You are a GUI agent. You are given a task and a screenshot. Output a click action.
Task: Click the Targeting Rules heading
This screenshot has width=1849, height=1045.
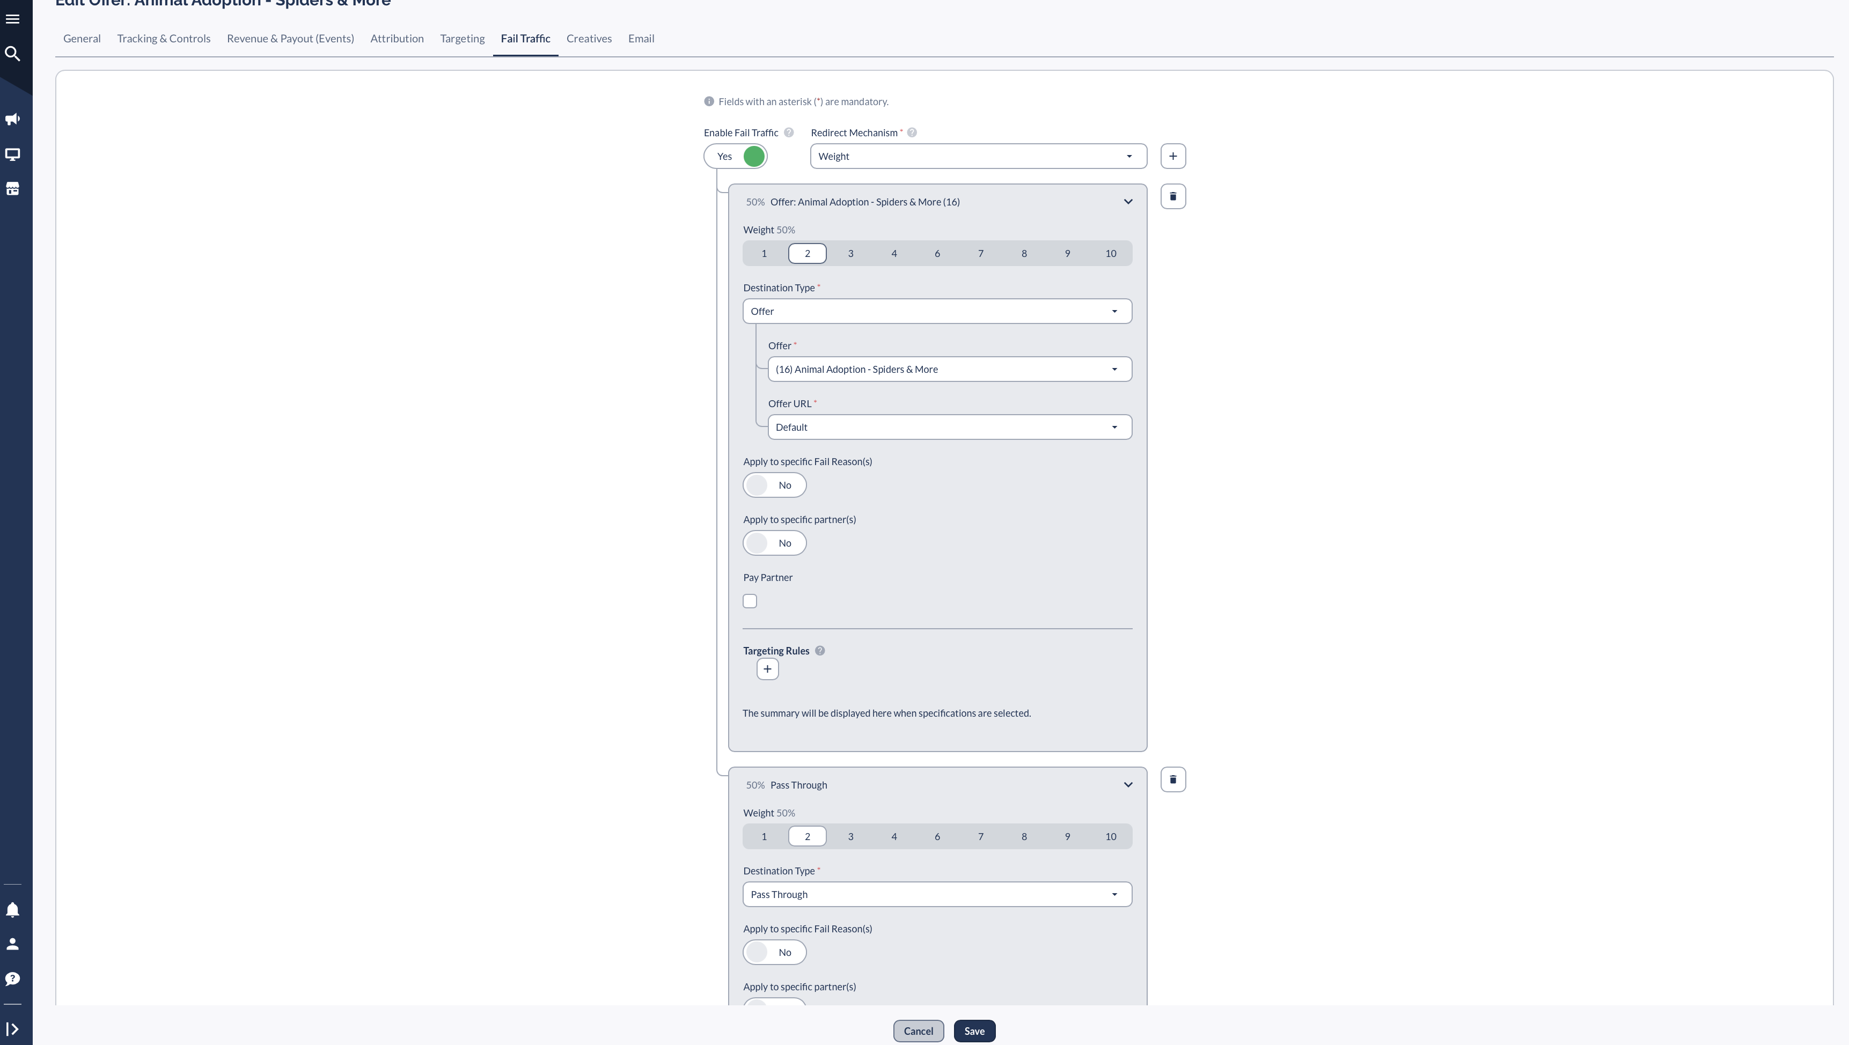click(776, 651)
